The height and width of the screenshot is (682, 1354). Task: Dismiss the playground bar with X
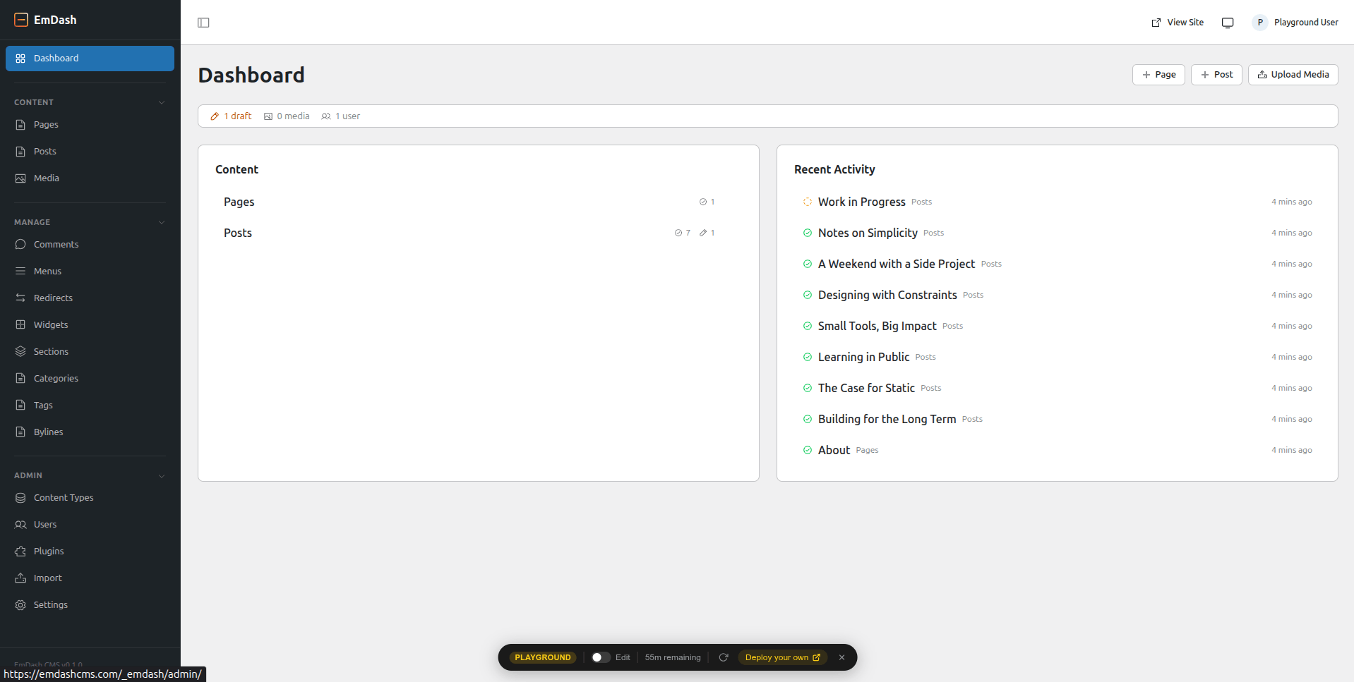tap(841, 657)
